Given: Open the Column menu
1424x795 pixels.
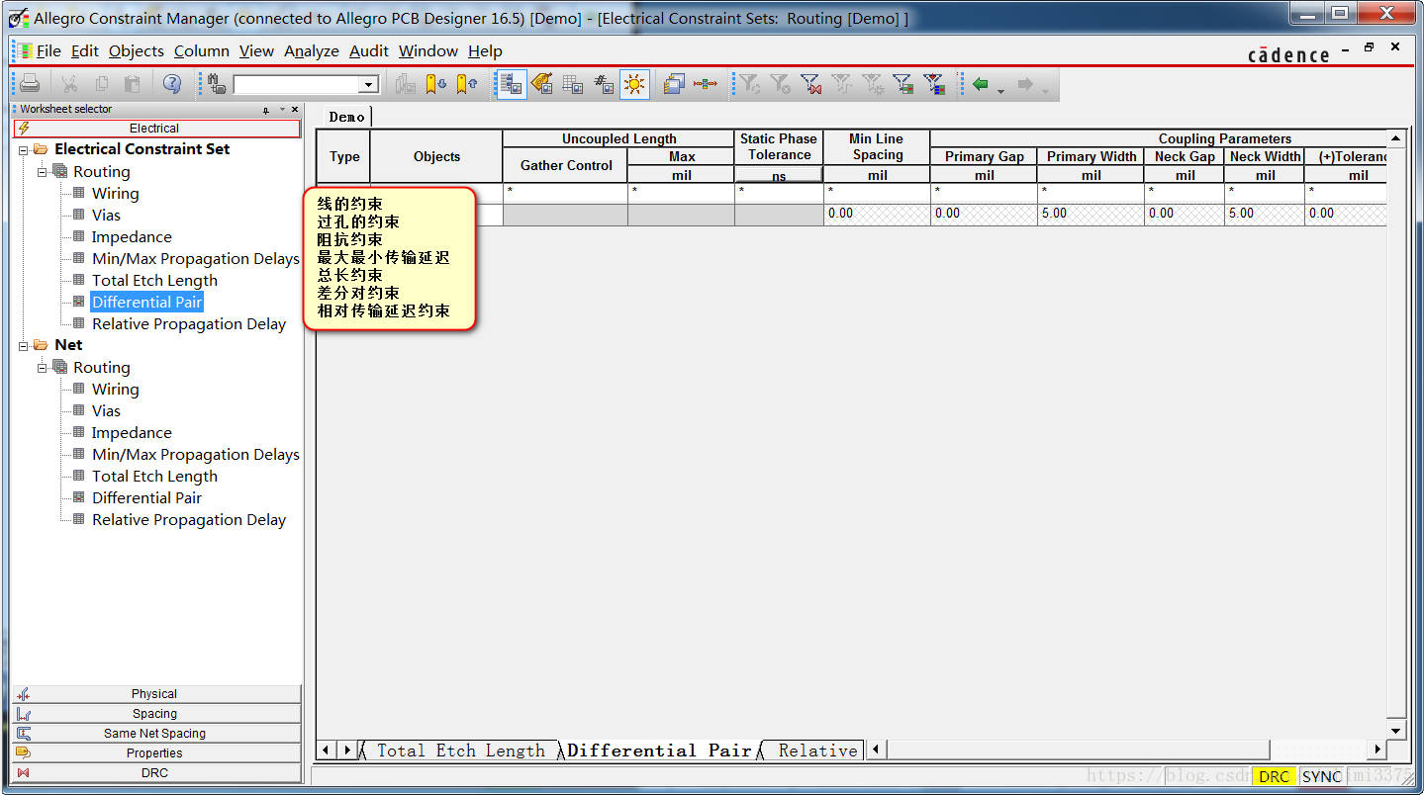Looking at the screenshot, I should pos(202,51).
